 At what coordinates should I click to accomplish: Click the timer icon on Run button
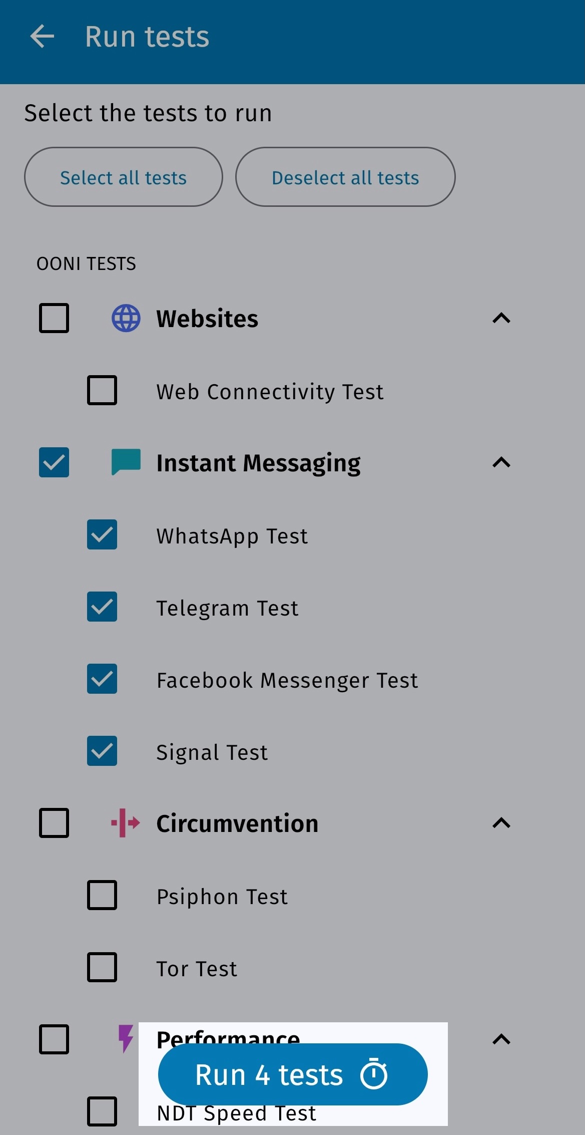coord(374,1074)
